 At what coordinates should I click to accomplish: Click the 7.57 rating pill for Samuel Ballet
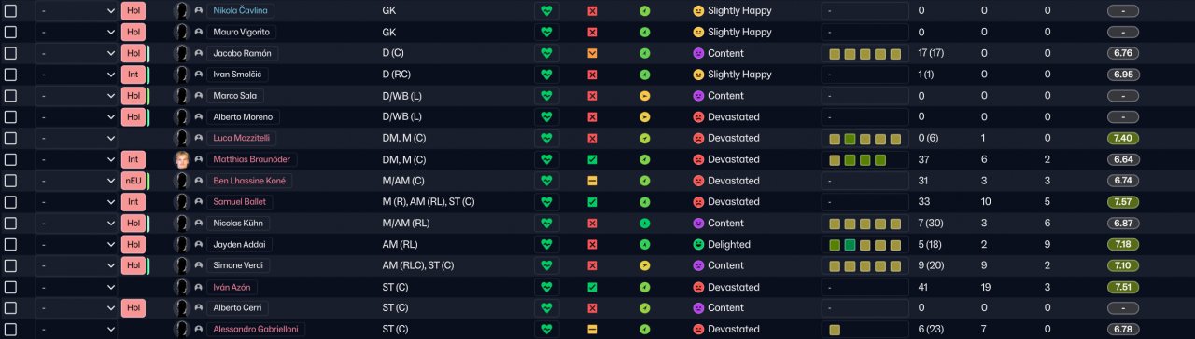1122,202
